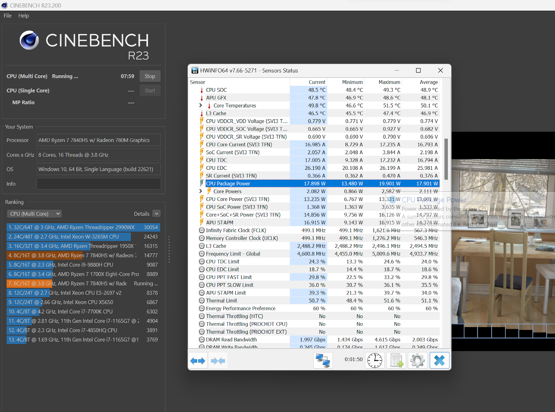
Task: Click the CPU TDC lightning bolt icon
Action: click(202, 160)
